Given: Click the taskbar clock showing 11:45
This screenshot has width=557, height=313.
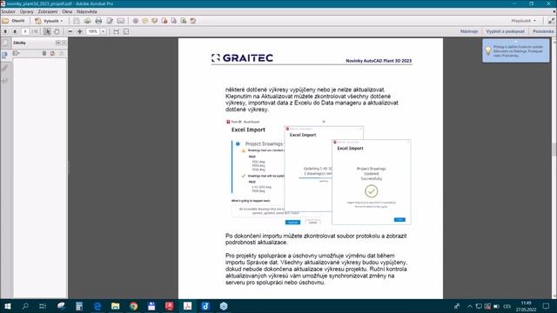Looking at the screenshot, I should pos(526,306).
